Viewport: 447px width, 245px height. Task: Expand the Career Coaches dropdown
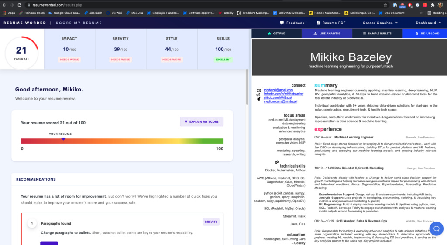(x=380, y=23)
